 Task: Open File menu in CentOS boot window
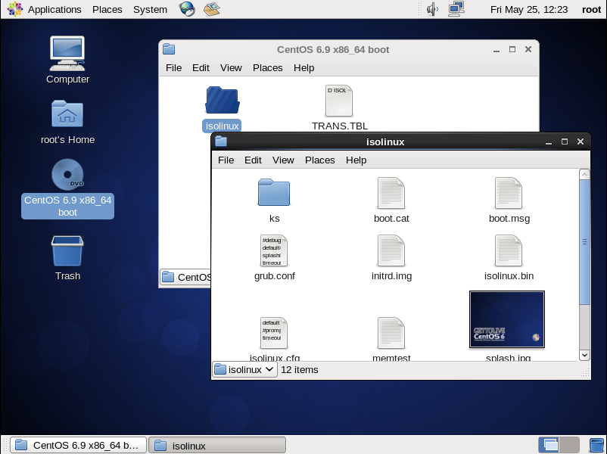coord(173,68)
